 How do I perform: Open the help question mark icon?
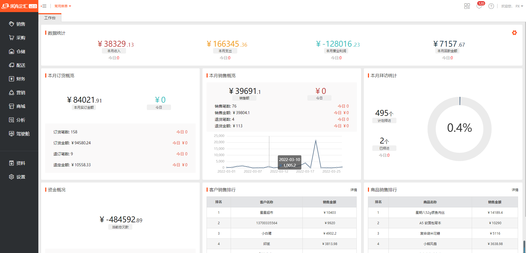[x=491, y=6]
